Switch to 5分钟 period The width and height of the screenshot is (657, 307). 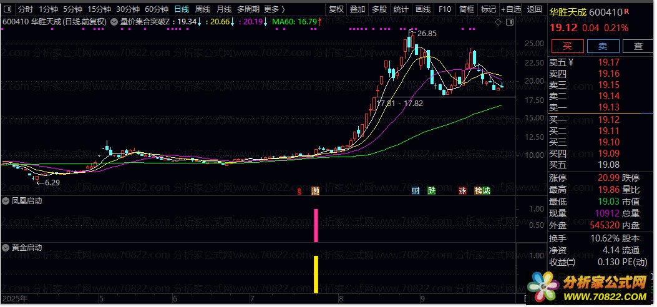72,9
